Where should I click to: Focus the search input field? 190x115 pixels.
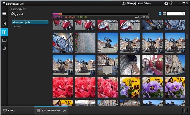click(x=176, y=14)
